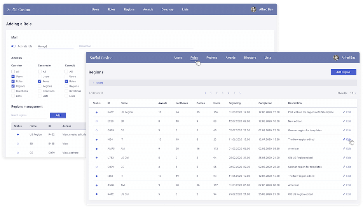363x209 pixels.
Task: Click the Add Region button
Action: click(x=343, y=72)
